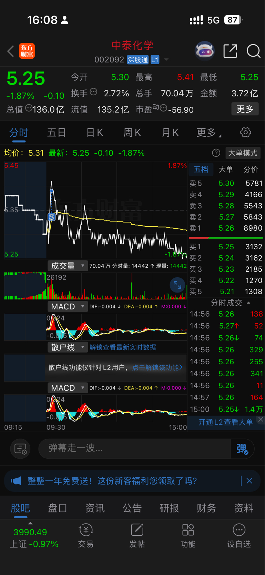
Task: Tap the 深股通 badge
Action: tap(138, 60)
